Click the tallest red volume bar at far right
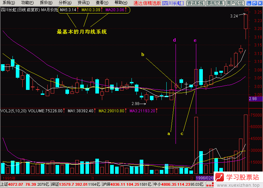Image resolution: width=263 pixels, height=188 pixels. pyautogui.click(x=246, y=144)
